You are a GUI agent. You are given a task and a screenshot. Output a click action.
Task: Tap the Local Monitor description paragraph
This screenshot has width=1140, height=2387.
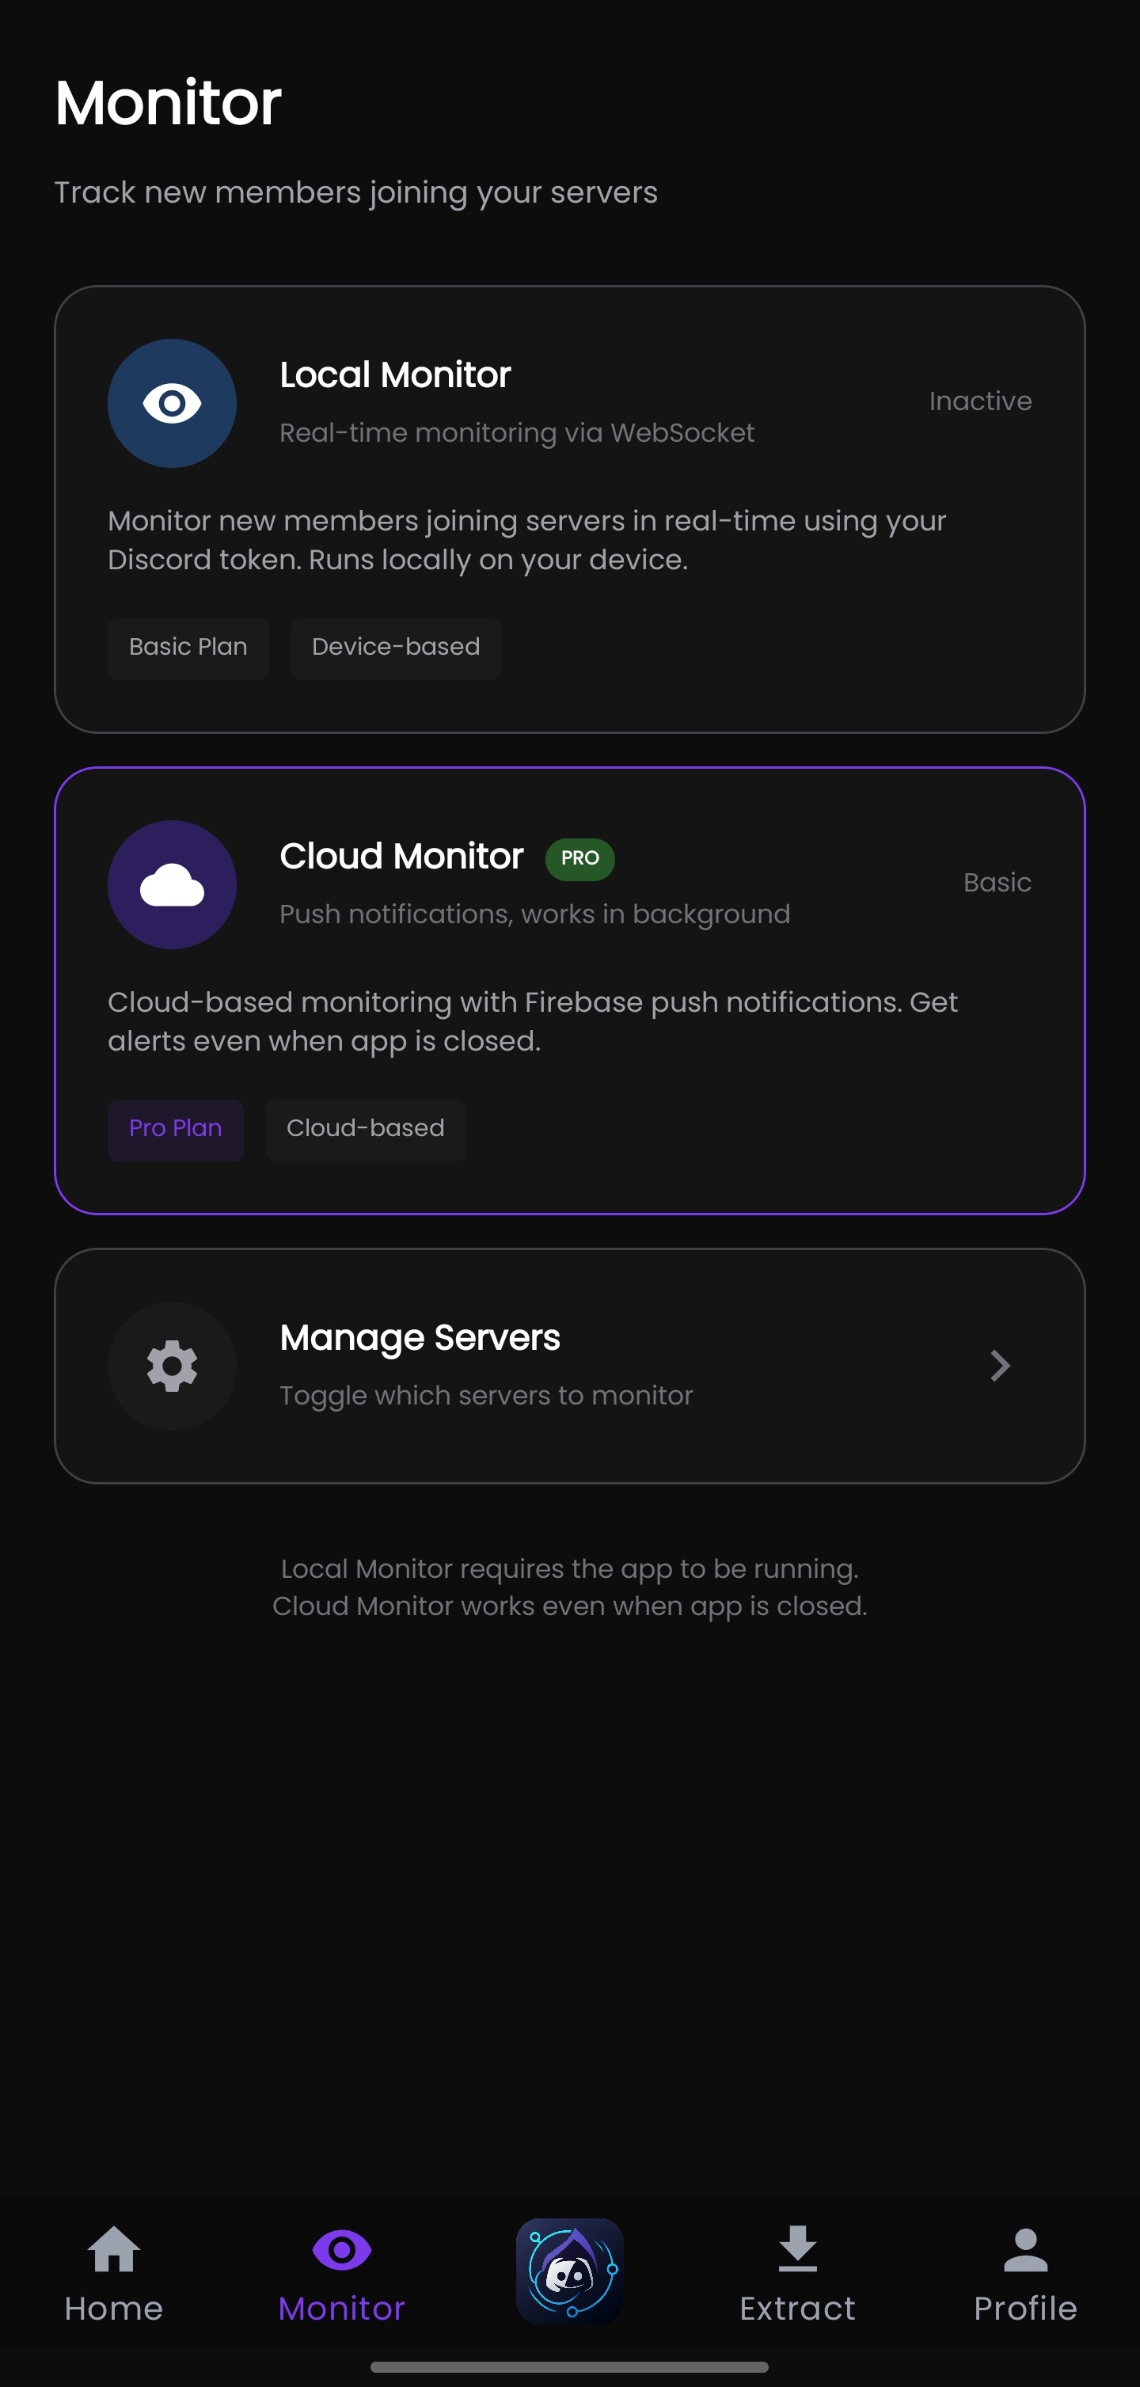[x=526, y=540]
